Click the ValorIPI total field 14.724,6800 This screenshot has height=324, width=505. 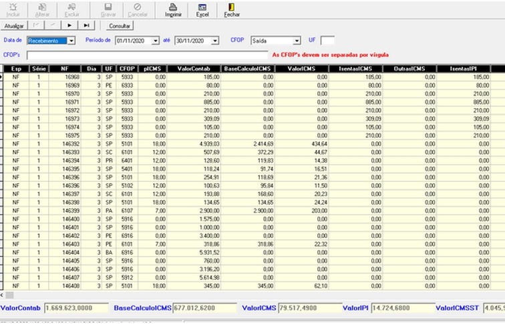point(403,308)
